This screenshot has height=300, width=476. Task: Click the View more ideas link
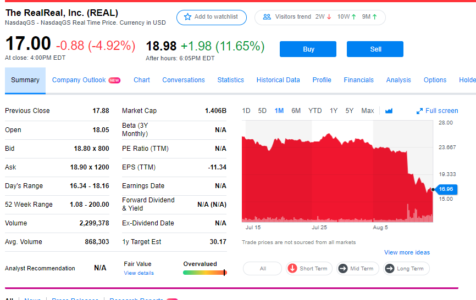(407, 252)
